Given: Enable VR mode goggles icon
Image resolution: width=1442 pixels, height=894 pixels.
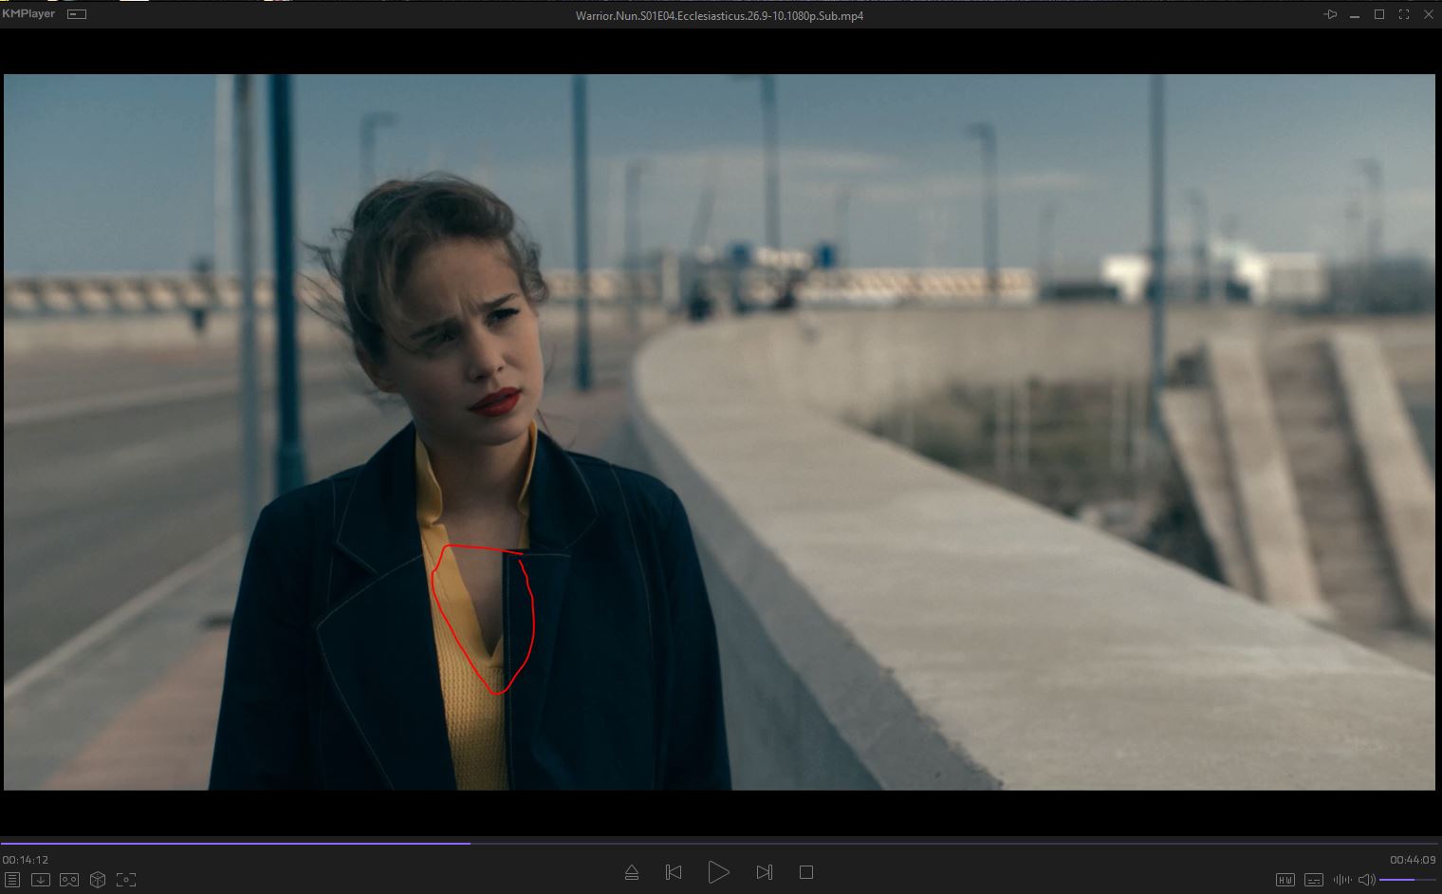Looking at the screenshot, I should click(69, 880).
